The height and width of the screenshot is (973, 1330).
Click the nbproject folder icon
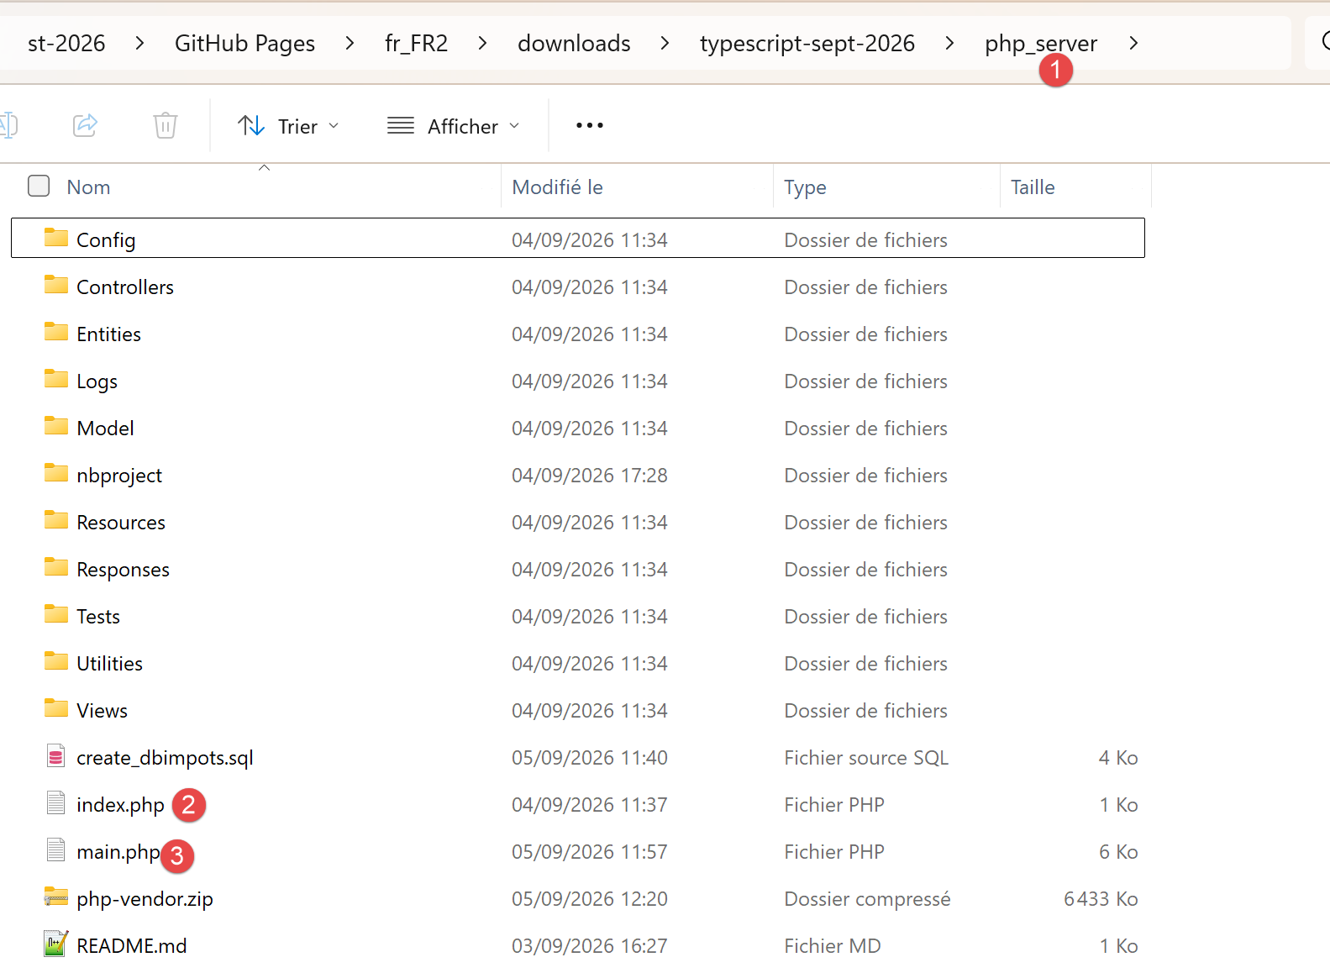pos(56,474)
